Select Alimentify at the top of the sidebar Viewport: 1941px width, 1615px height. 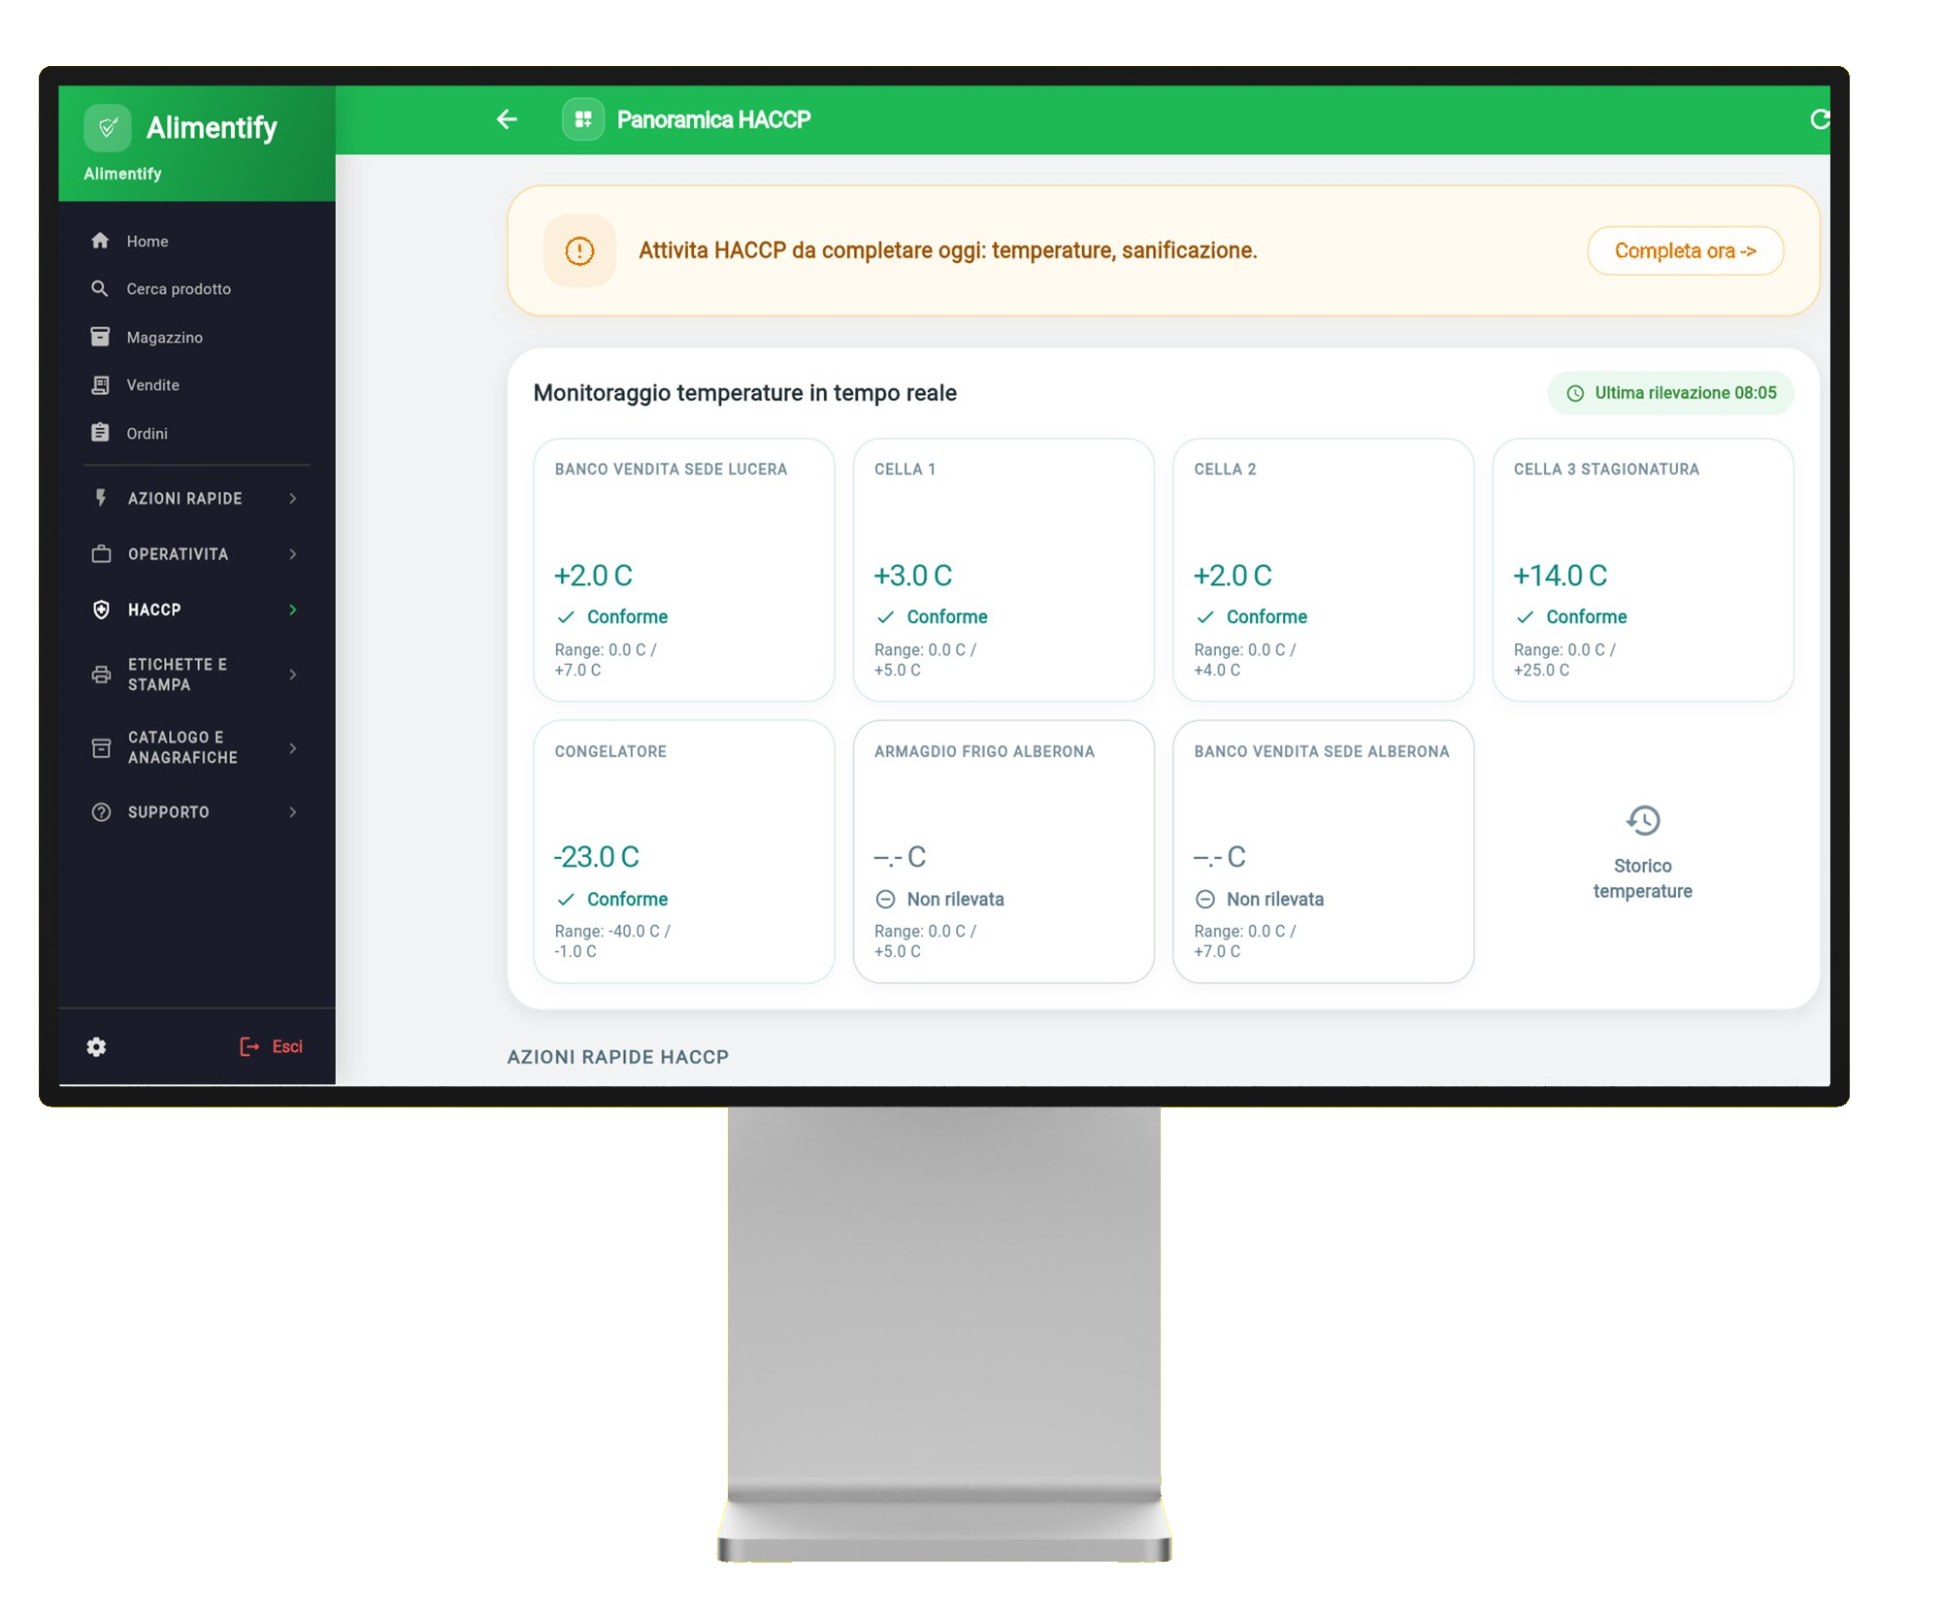[211, 127]
